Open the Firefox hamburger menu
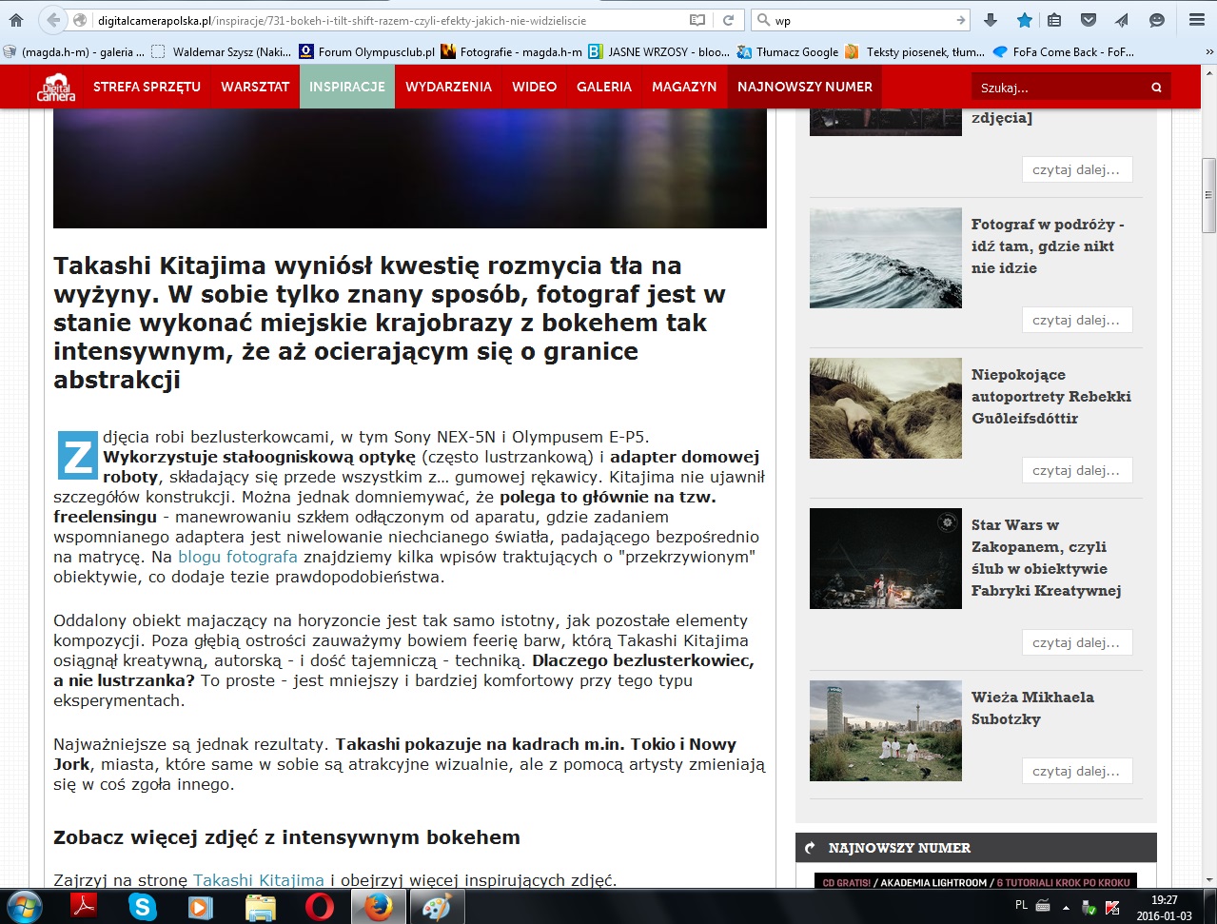The width and height of the screenshot is (1217, 924). point(1197,20)
